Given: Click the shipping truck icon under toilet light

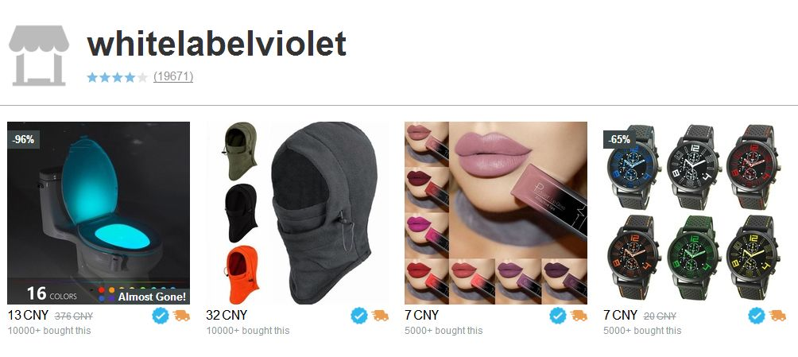Looking at the screenshot, I should pyautogui.click(x=181, y=316).
